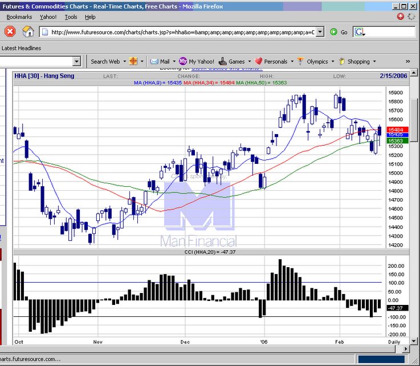
Task: Click the vertical scrollbar down arrow
Action: point(414,341)
